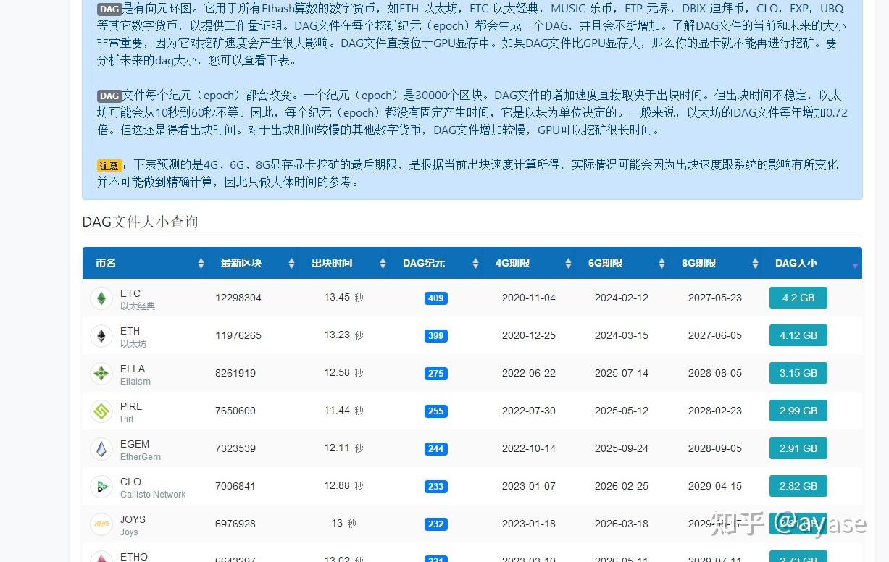889x562 pixels.
Task: Click latest block number 12298304
Action: click(x=238, y=298)
